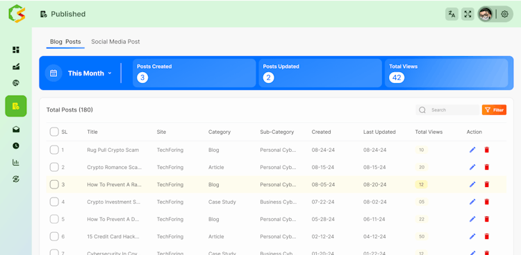Open the How To Prevent A Ra... title
Image resolution: width=521 pixels, height=255 pixels.
tap(114, 184)
